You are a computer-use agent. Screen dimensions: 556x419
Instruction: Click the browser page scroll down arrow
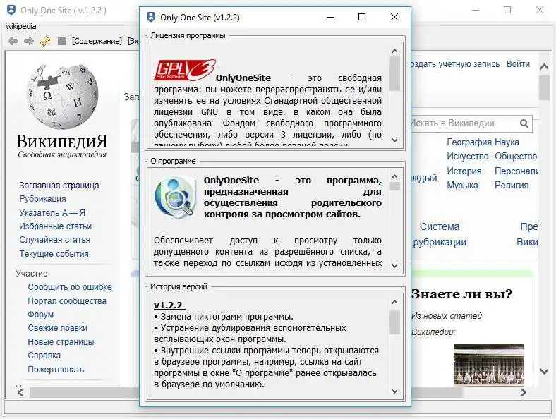pyautogui.click(x=544, y=371)
